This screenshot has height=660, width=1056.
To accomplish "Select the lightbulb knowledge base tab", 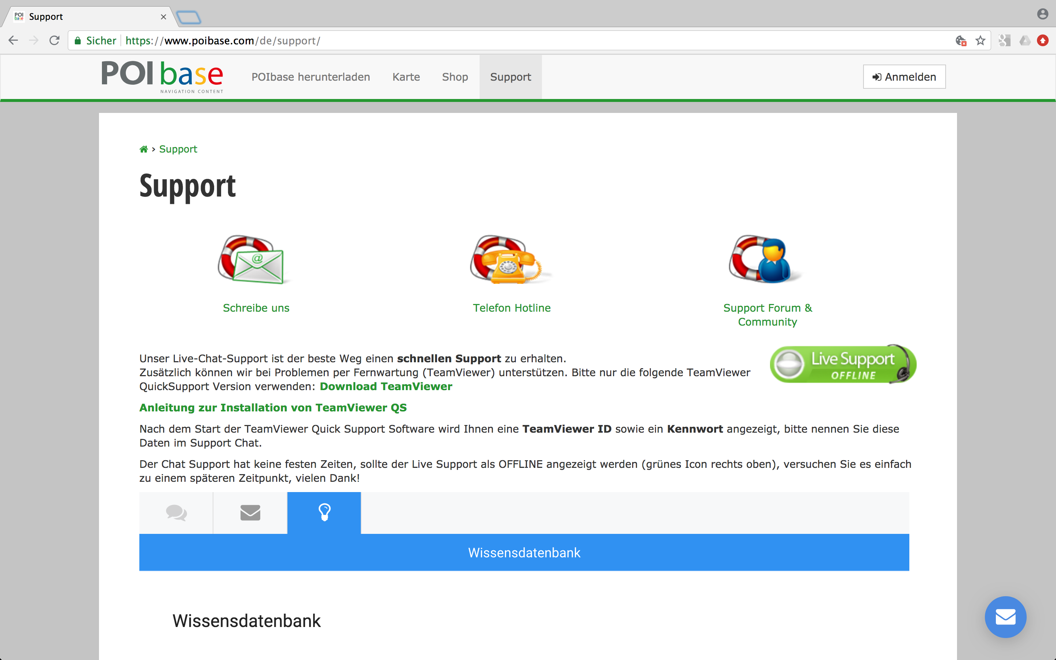I will coord(324,513).
